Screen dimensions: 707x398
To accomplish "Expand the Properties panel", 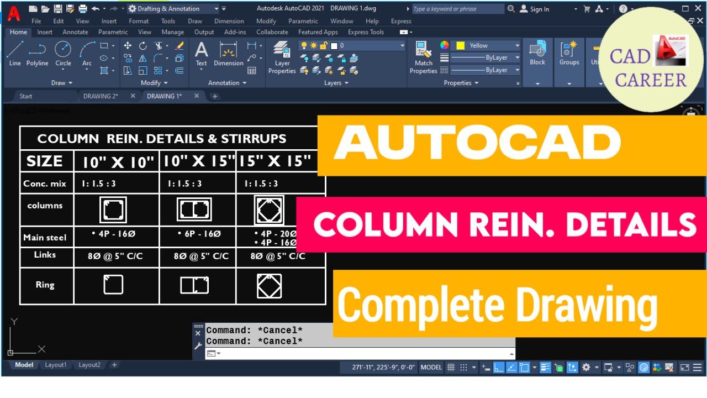I will click(x=461, y=83).
